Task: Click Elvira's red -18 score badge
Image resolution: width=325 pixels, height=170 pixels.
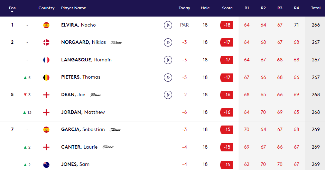Action: [227, 25]
